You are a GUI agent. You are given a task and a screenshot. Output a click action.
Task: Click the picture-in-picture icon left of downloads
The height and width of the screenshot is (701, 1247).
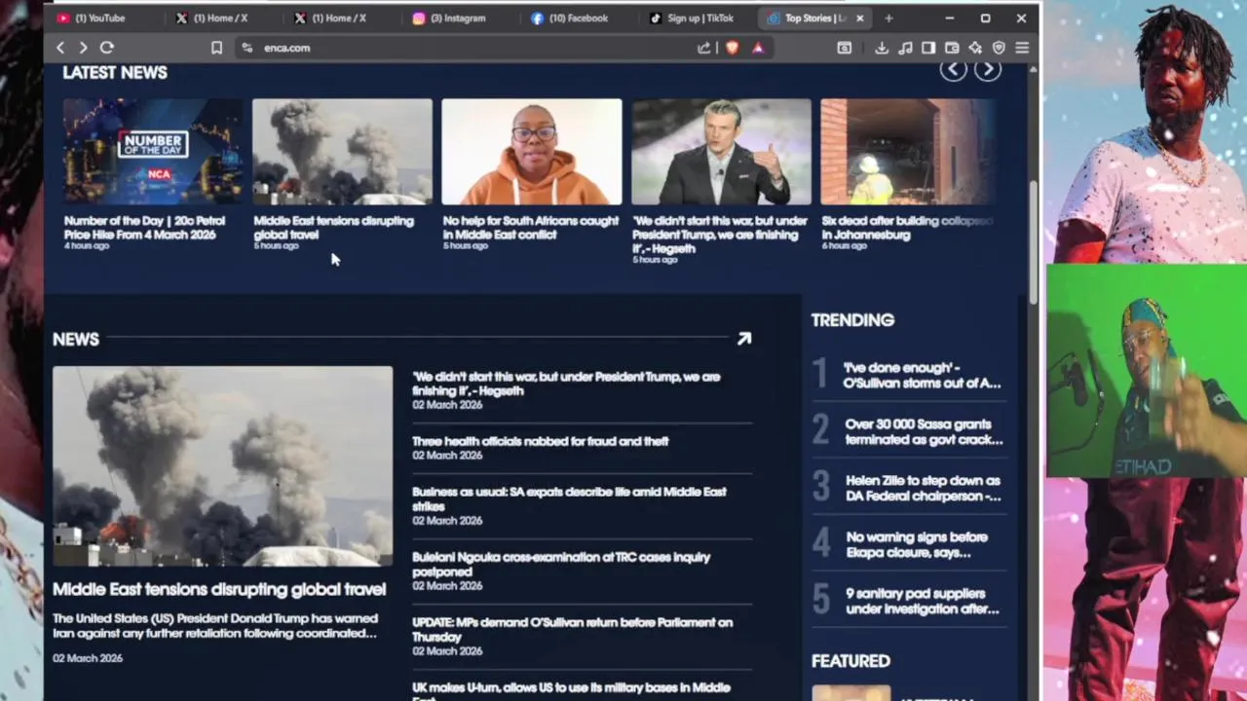click(x=845, y=48)
